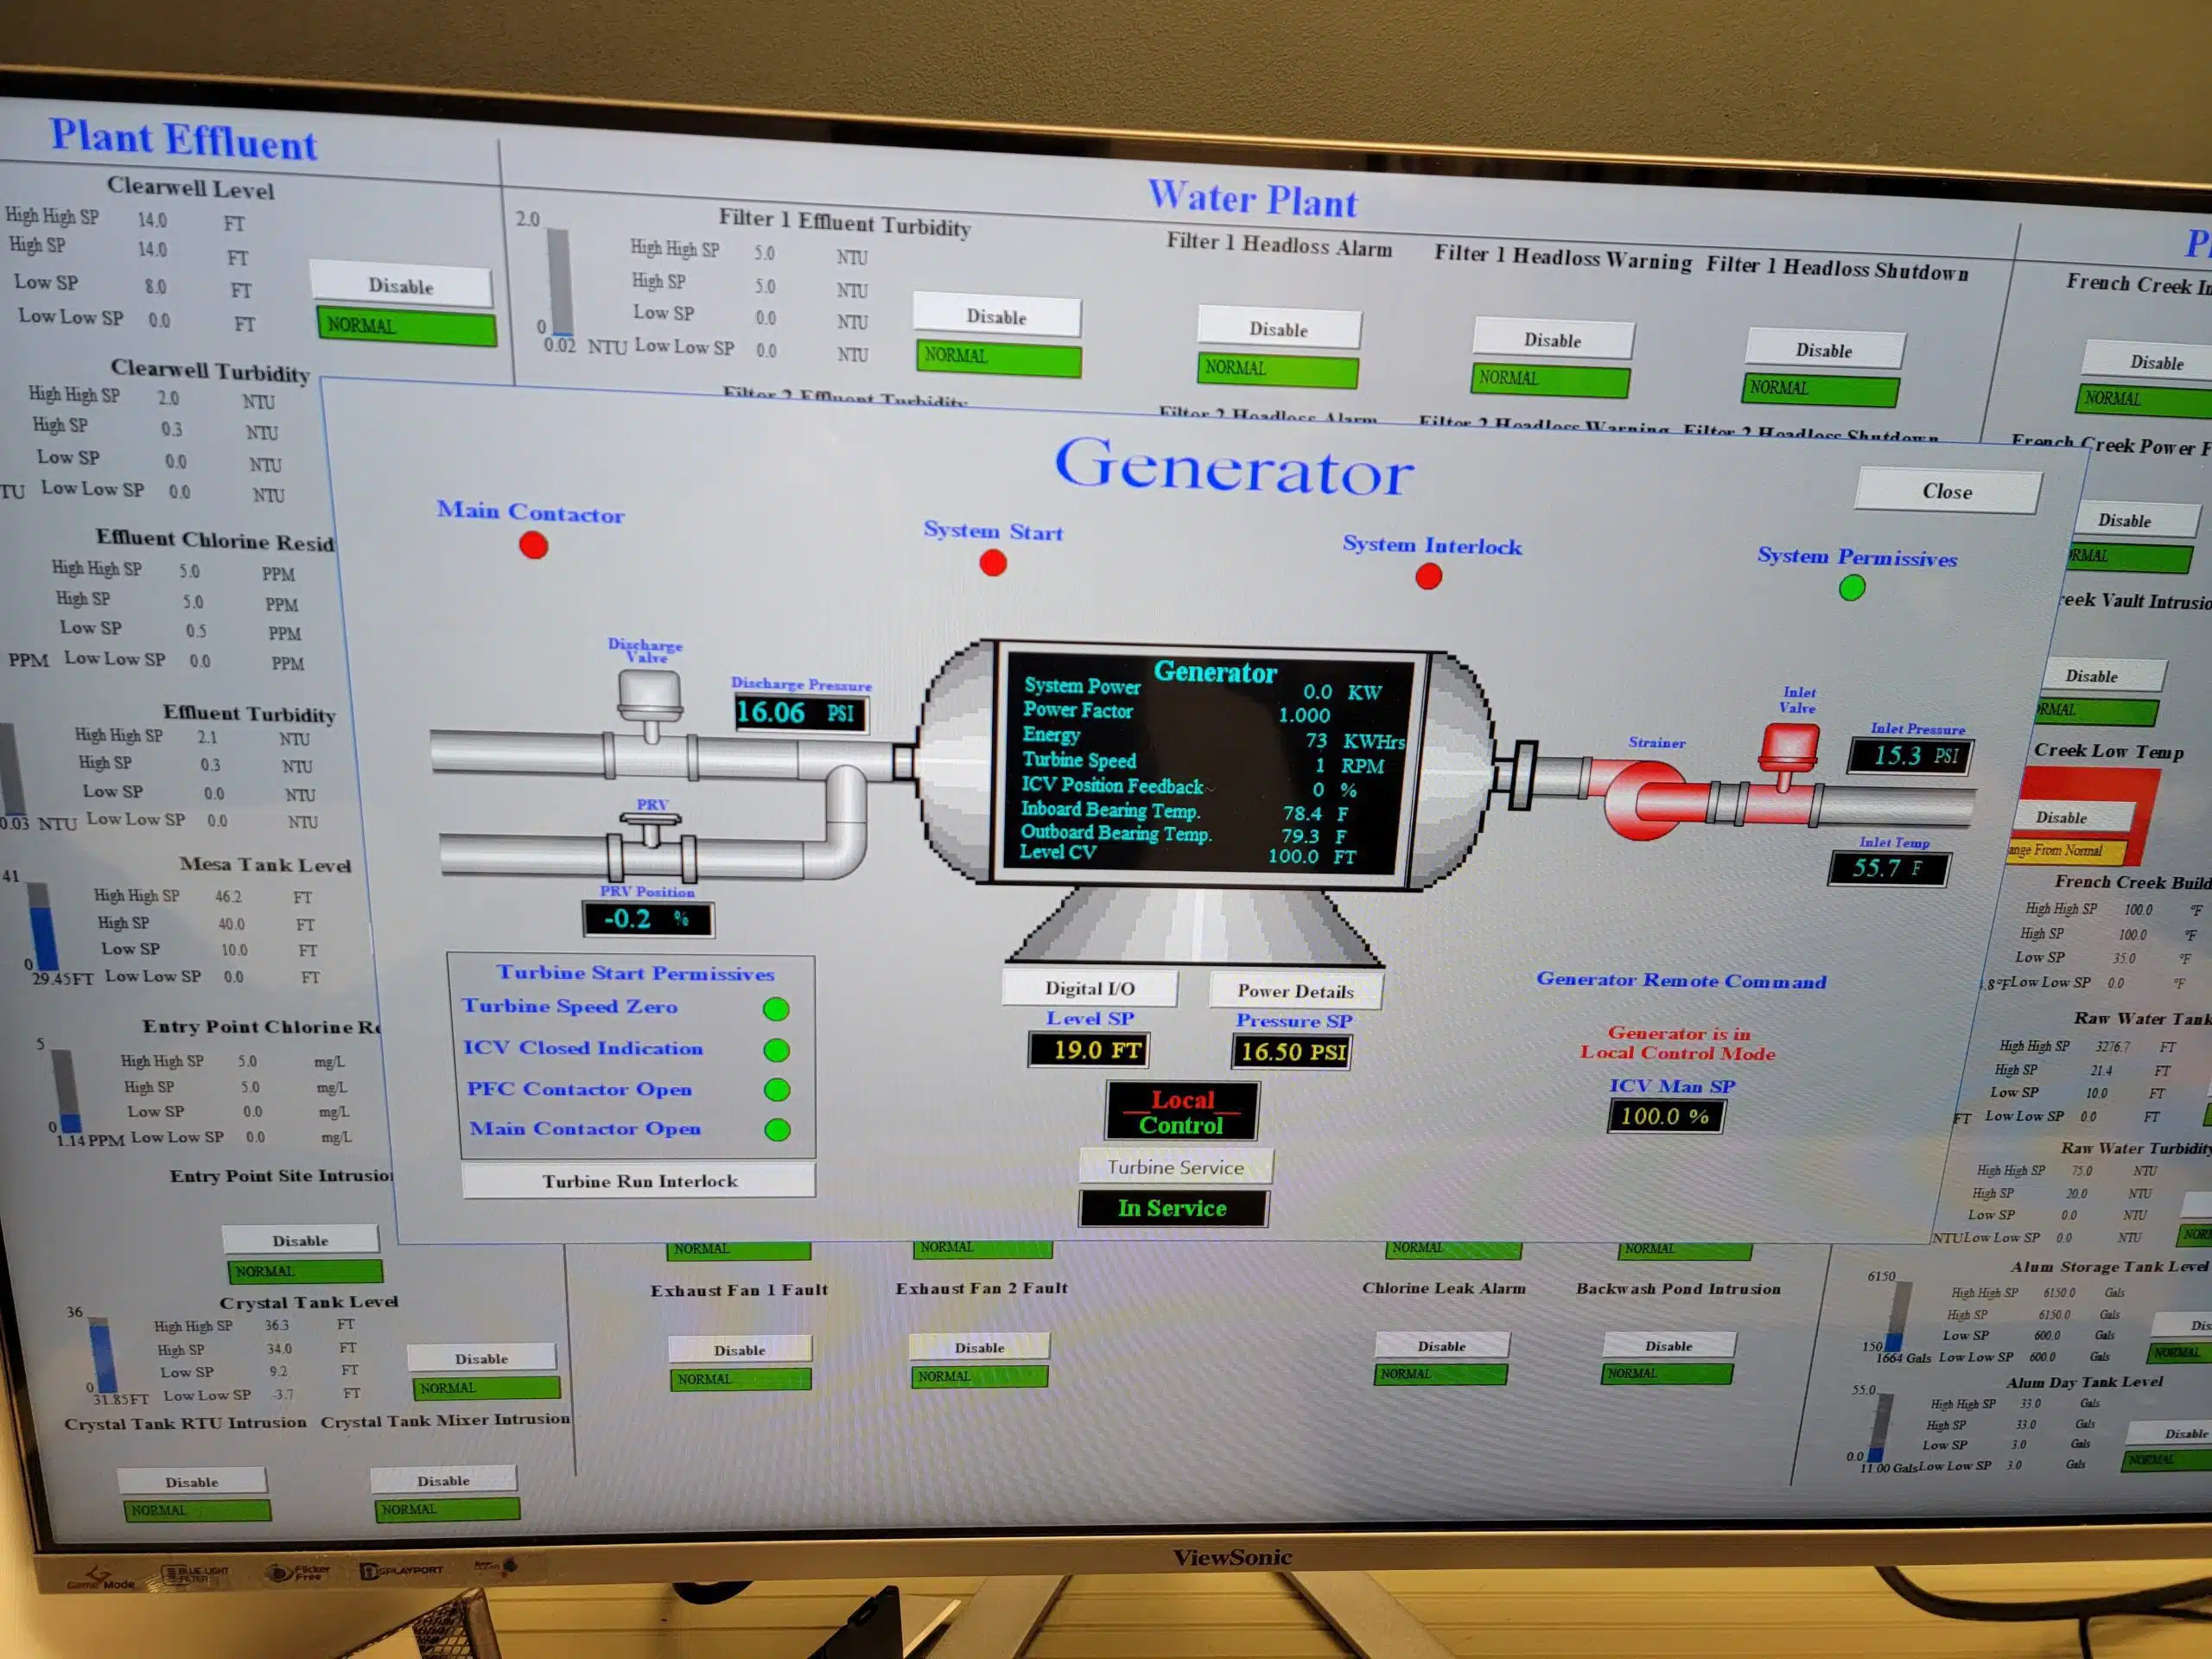Viewport: 2212px width, 1659px height.
Task: Click the Pressure SP 16.50 PSI field
Action: pos(1292,1052)
